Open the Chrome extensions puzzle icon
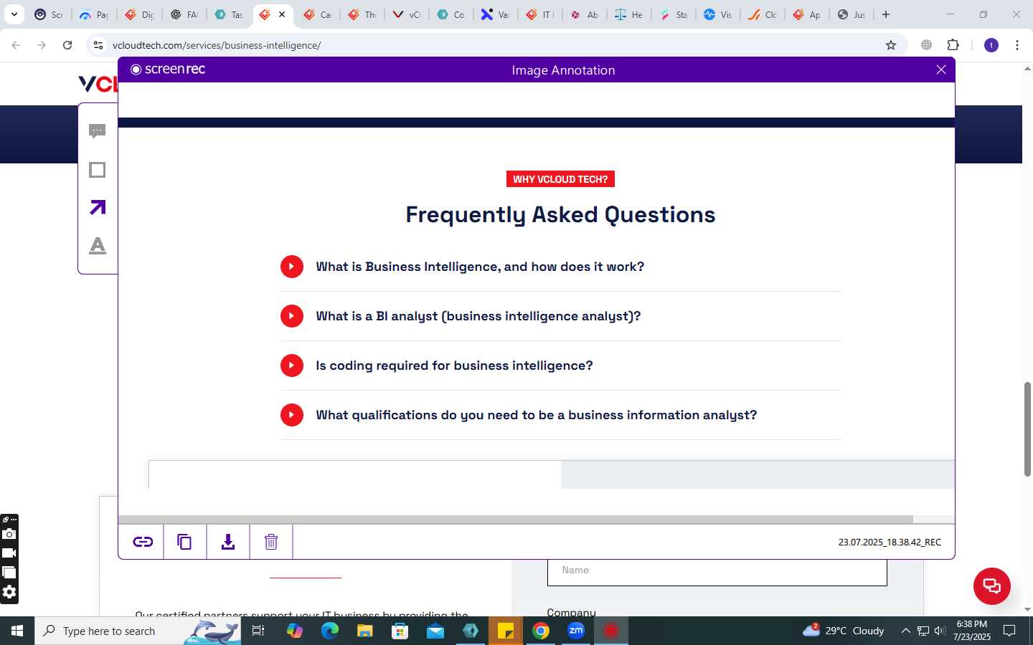Viewport: 1033px width, 645px height. coord(953,45)
